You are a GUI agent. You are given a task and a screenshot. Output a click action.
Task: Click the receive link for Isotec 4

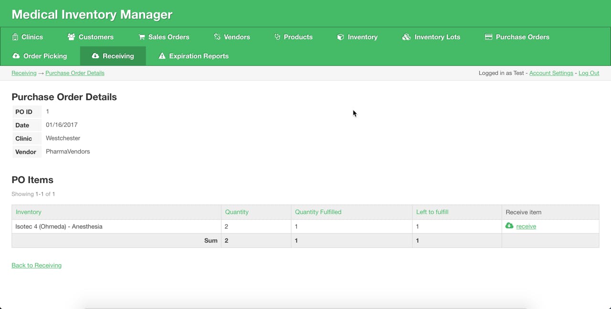click(526, 226)
